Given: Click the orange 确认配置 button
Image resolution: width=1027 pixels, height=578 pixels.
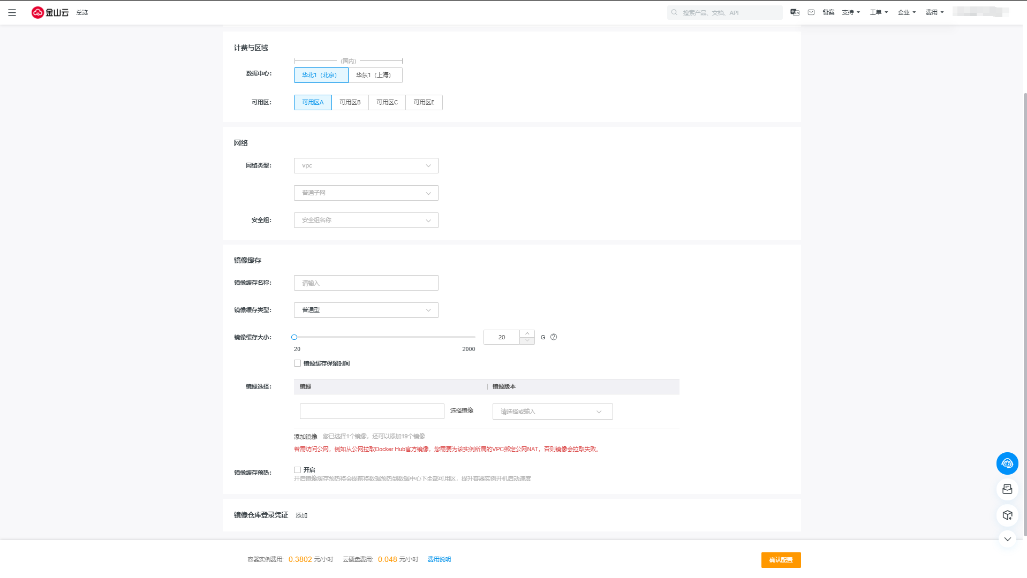Looking at the screenshot, I should pos(781,560).
